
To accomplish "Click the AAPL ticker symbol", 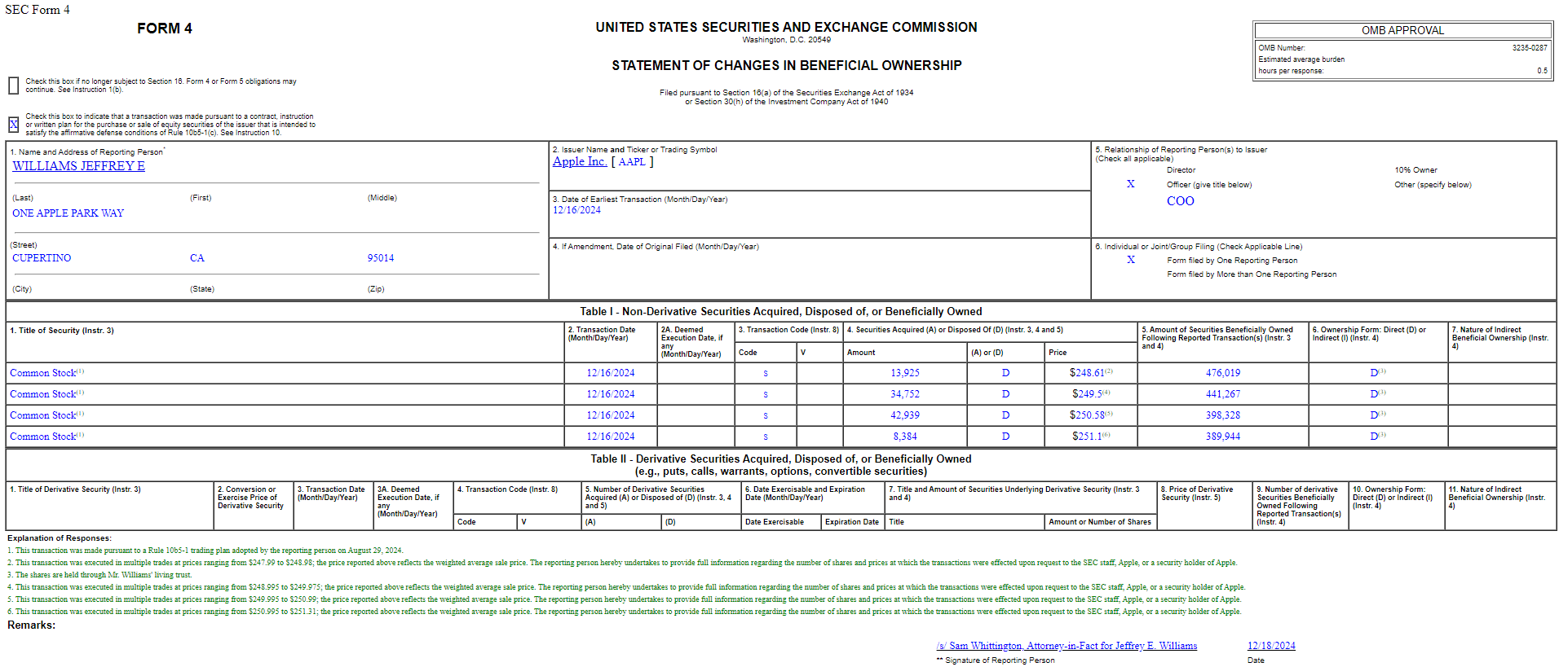I will 632,162.
